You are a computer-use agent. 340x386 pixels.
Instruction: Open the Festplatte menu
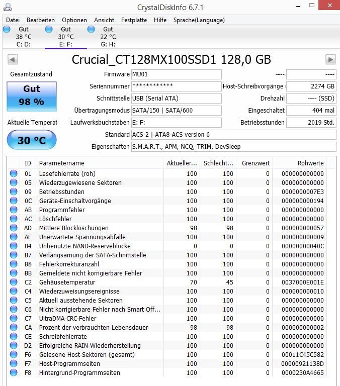134,20
